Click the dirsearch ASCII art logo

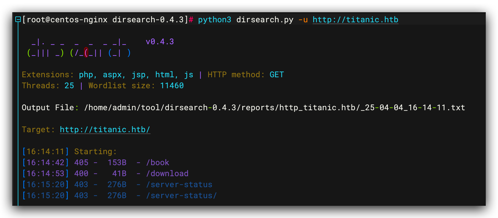[79, 48]
